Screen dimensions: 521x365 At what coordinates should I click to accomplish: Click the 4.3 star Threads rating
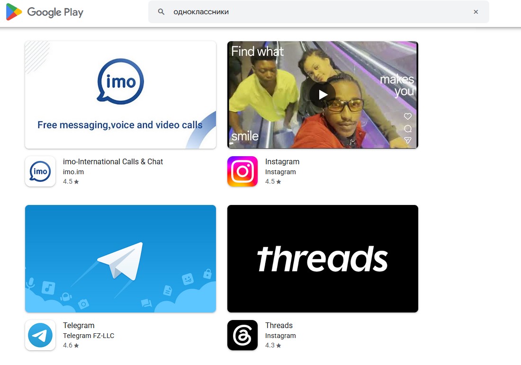(x=273, y=346)
